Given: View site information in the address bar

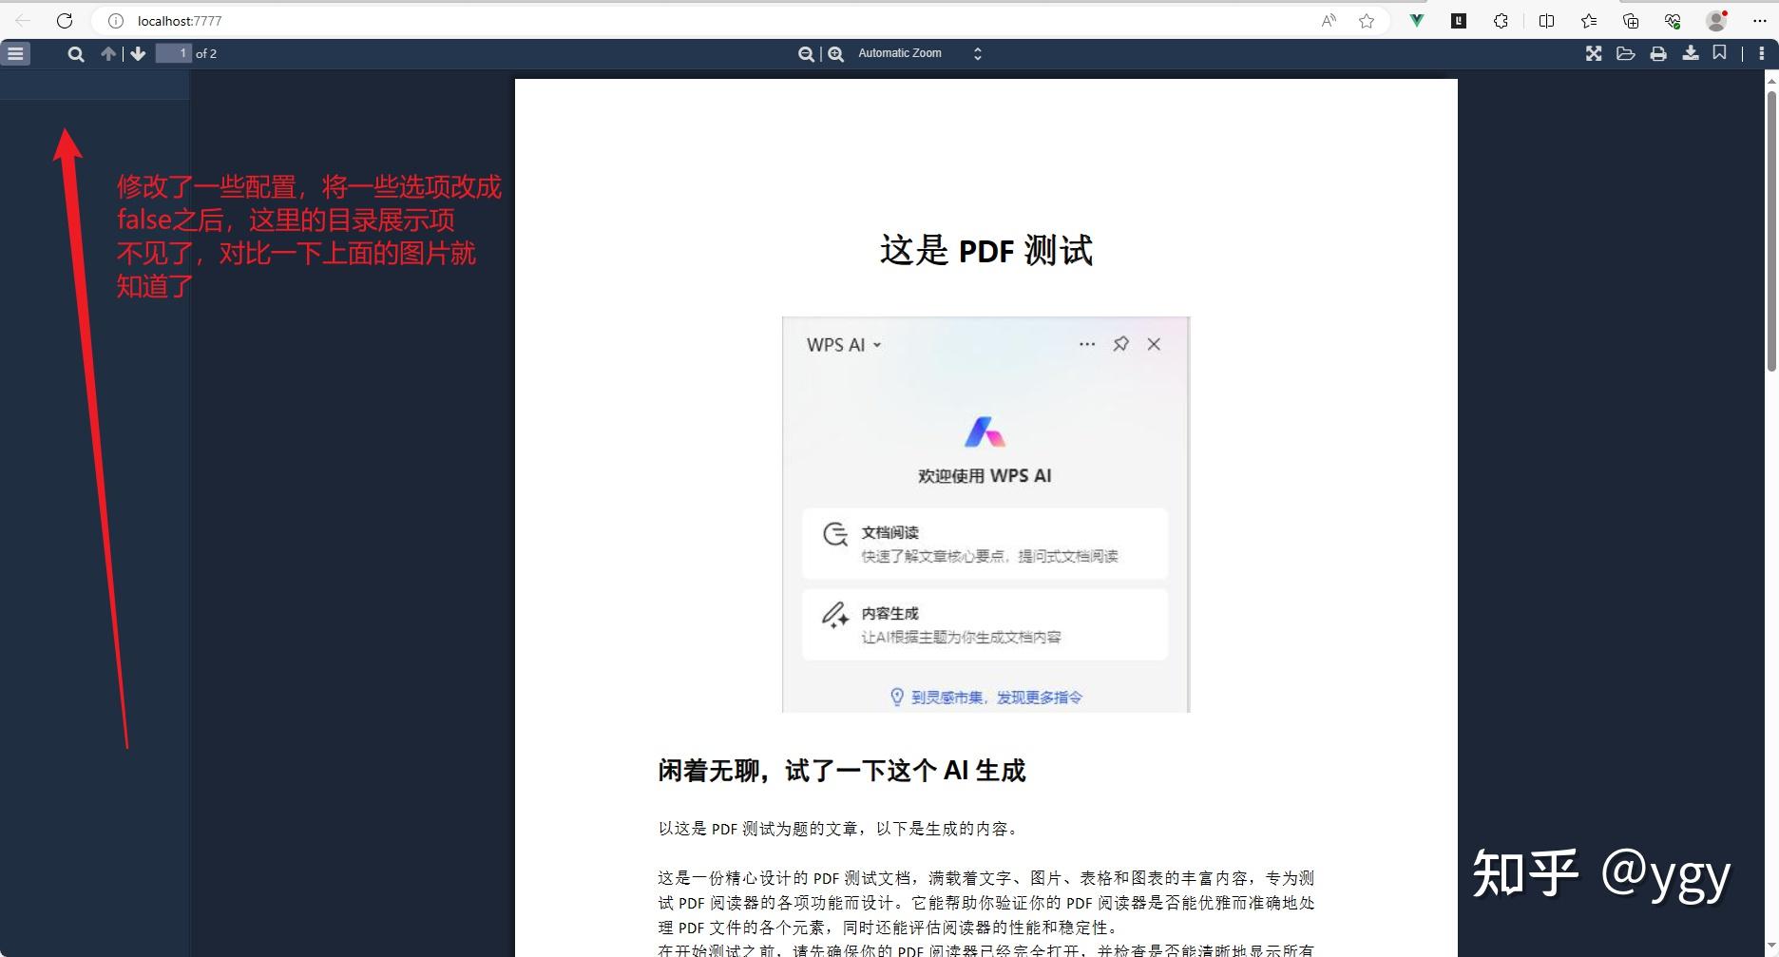Looking at the screenshot, I should [x=114, y=20].
